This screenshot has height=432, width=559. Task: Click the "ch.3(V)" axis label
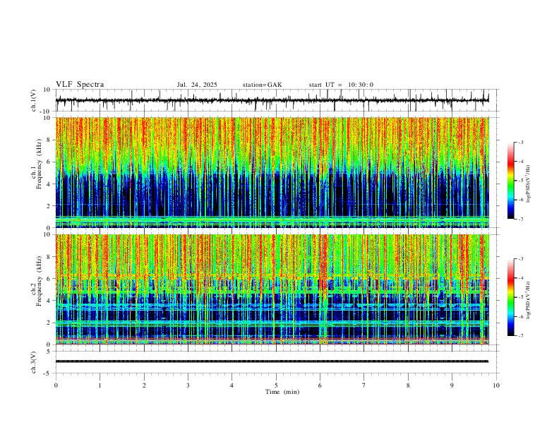tap(34, 362)
